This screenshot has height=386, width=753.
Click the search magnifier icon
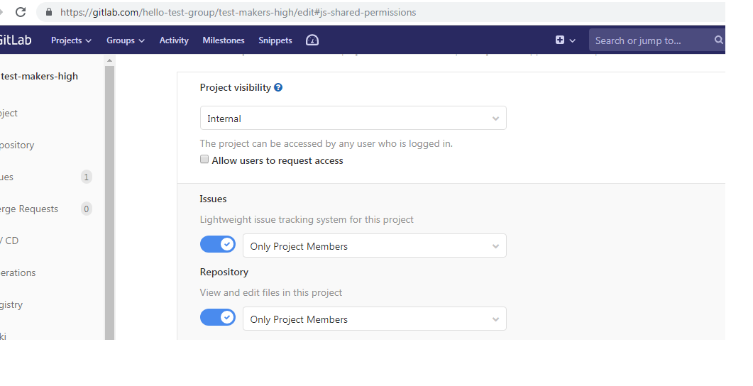coord(718,40)
